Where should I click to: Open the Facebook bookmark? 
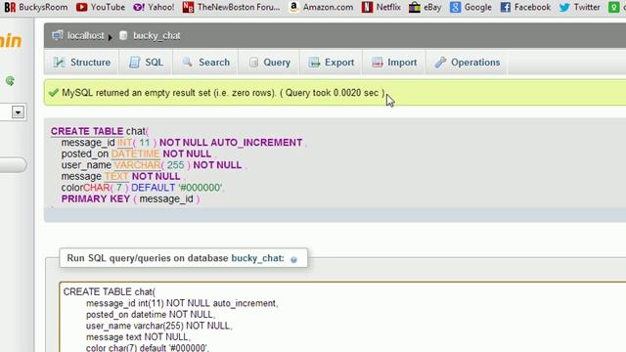(525, 7)
